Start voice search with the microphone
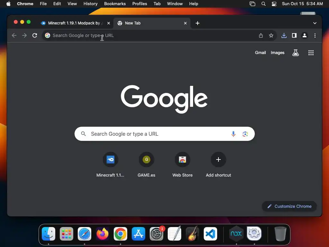Viewport: 329px width, 247px height. 233,134
